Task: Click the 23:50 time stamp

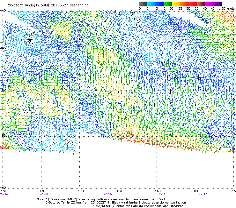Action: [x=44, y=194]
